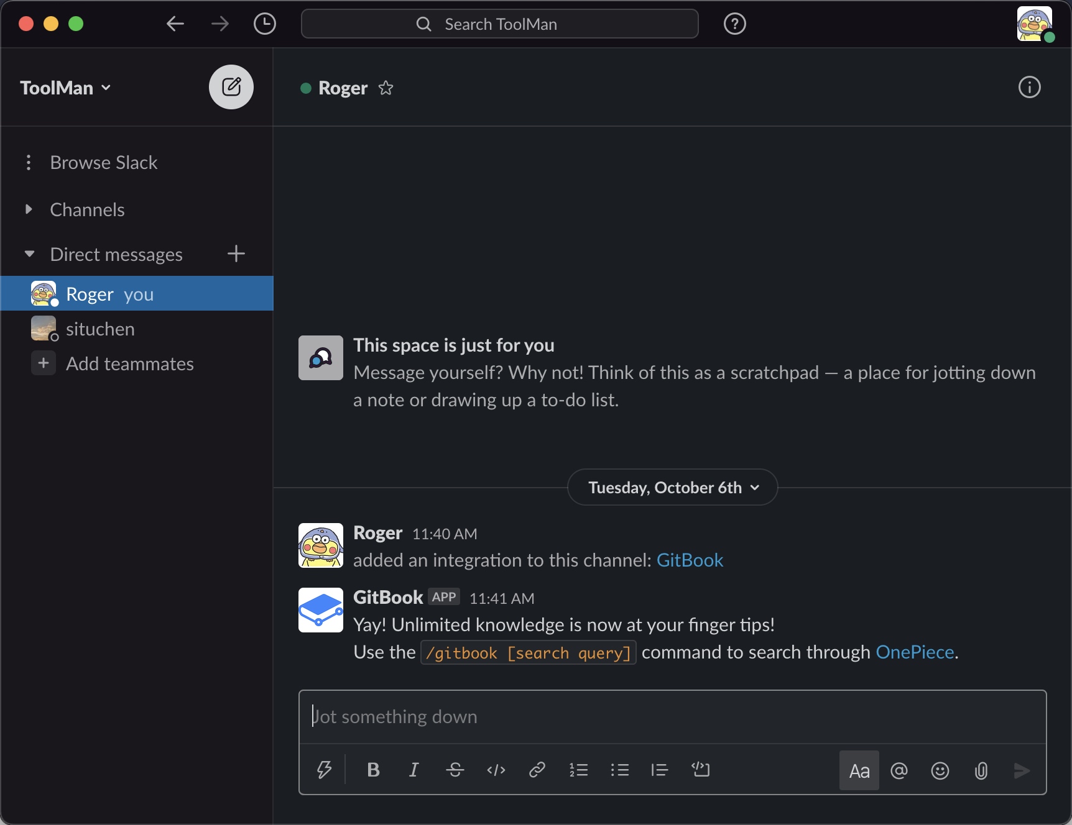
Task: Go back in history arrow
Action: (x=175, y=24)
